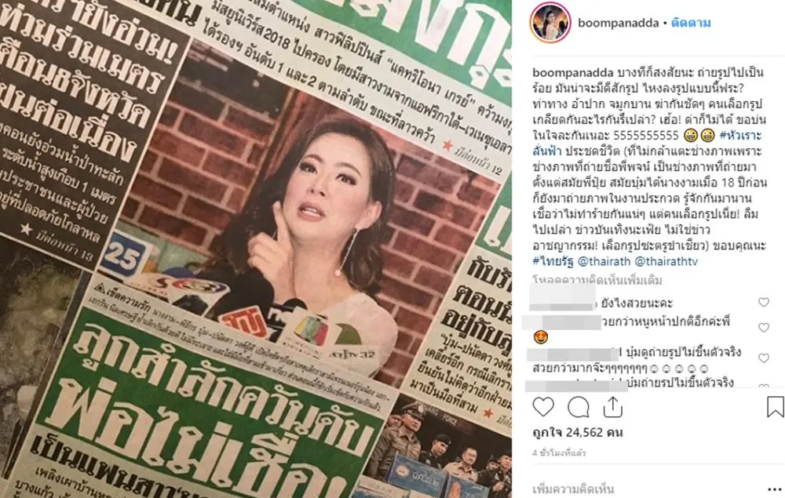
Task: Visit the @thairathtv mention
Action: click(x=666, y=261)
